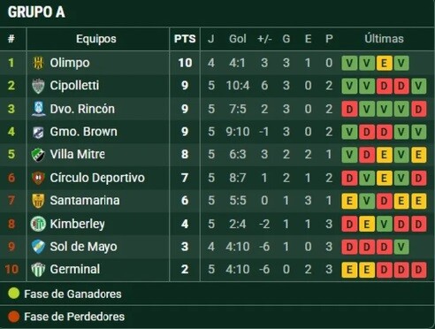Click the Kimberley round badge icon
Screen dimensions: 435x329
(x=38, y=224)
